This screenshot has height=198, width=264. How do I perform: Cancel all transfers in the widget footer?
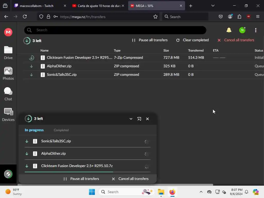point(130,179)
